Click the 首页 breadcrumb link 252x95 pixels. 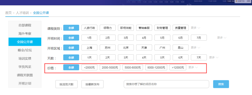[x=8, y=13]
